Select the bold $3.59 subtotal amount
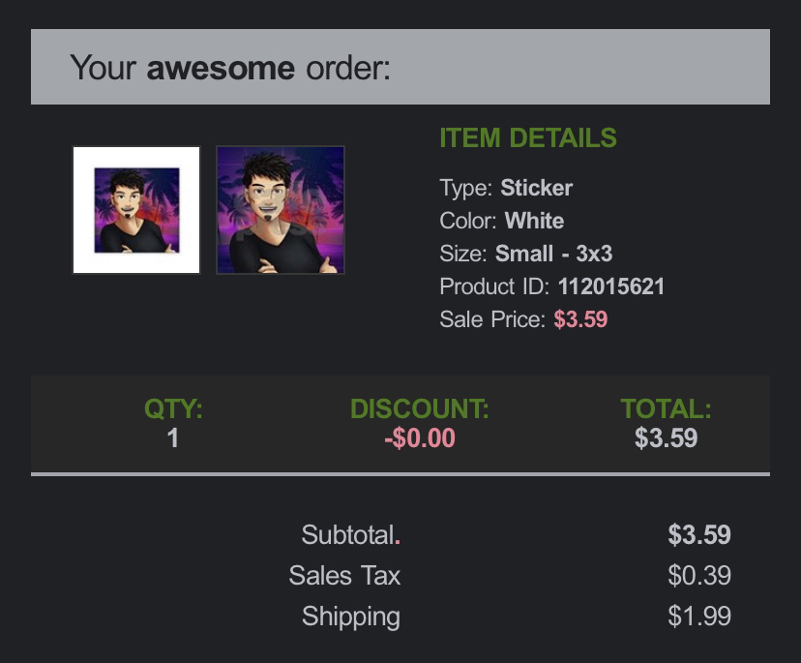 [699, 534]
